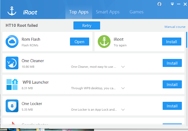Click 'Through WP8 desktop, you ca...' description
188x131 pixels.
[93, 88]
